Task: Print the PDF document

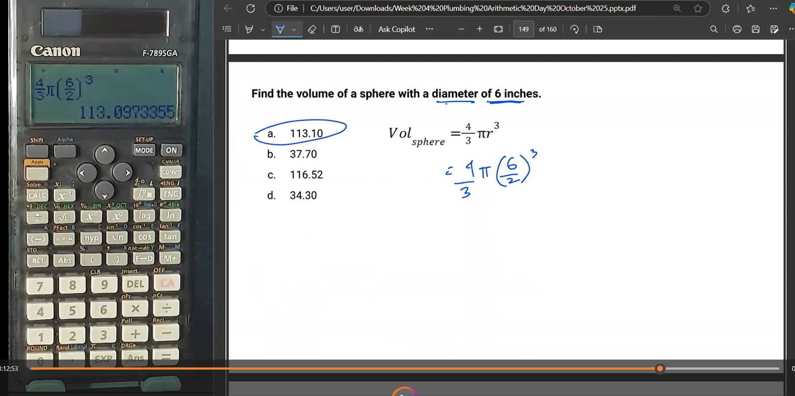Action: [737, 29]
